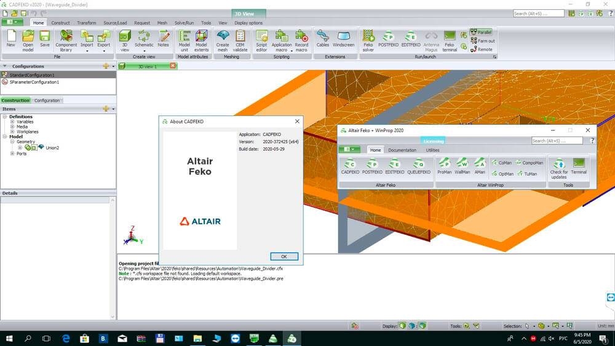615x346 pixels.
Task: Open the Import dropdown menu
Action: [87, 50]
